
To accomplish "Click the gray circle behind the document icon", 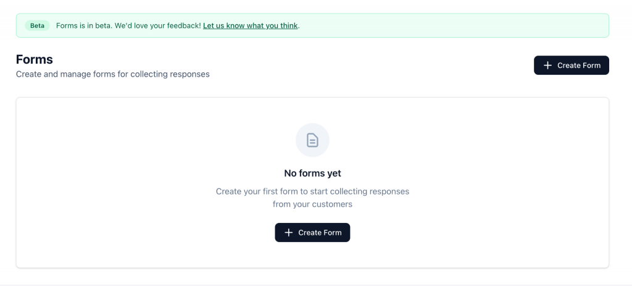I will pyautogui.click(x=312, y=140).
